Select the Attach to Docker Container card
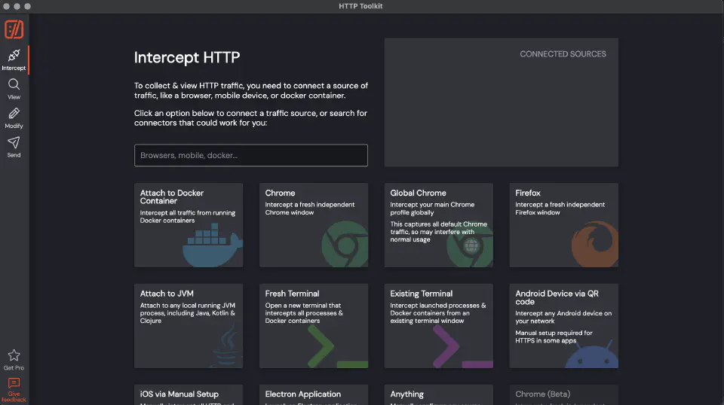 click(x=189, y=225)
